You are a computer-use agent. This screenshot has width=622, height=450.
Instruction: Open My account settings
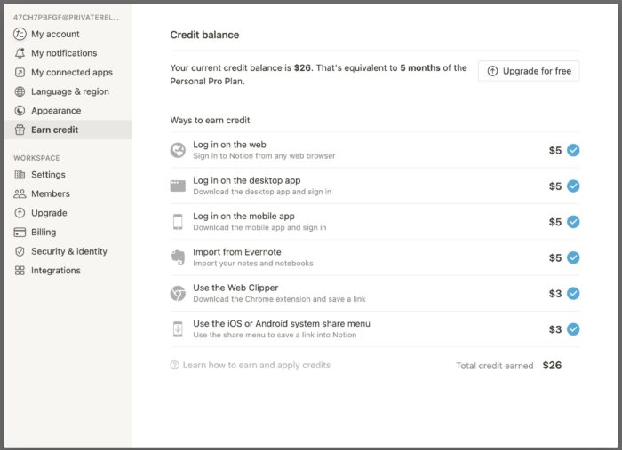tap(55, 34)
